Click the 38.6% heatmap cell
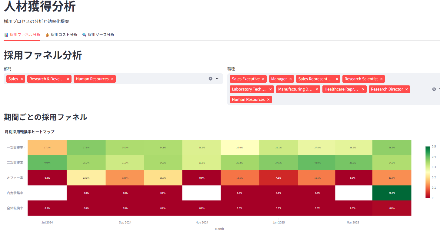This screenshot has width=440, height=235. tap(354, 163)
